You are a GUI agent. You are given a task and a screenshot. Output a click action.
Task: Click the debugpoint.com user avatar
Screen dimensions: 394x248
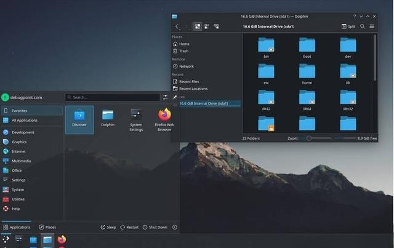[x=5, y=97]
